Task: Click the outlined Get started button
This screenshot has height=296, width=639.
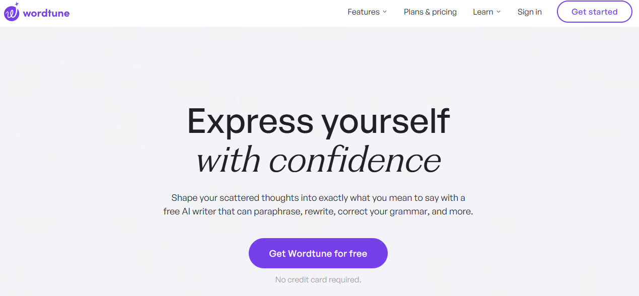Action: pyautogui.click(x=594, y=12)
